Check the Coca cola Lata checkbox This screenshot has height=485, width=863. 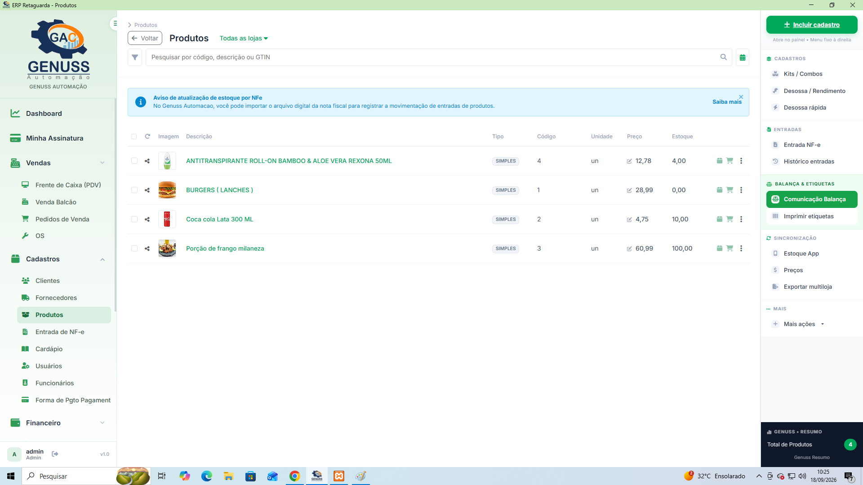click(134, 219)
